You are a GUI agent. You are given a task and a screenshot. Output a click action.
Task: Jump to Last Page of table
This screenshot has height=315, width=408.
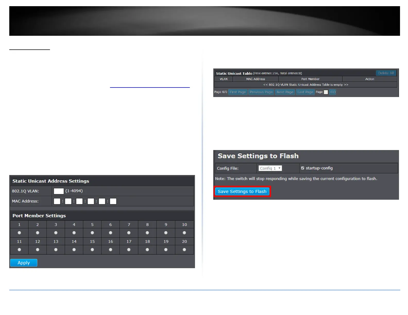point(305,92)
